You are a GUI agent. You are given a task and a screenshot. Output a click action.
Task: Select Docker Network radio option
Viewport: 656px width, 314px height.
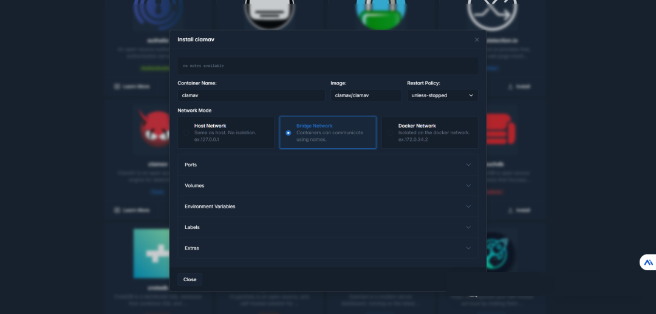click(429, 132)
